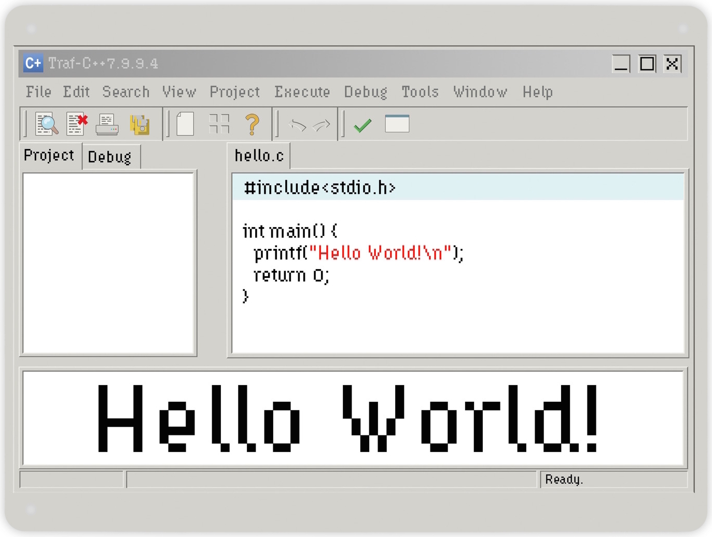Create a new file with the blank page icon
Image resolution: width=712 pixels, height=537 pixels.
tap(184, 124)
